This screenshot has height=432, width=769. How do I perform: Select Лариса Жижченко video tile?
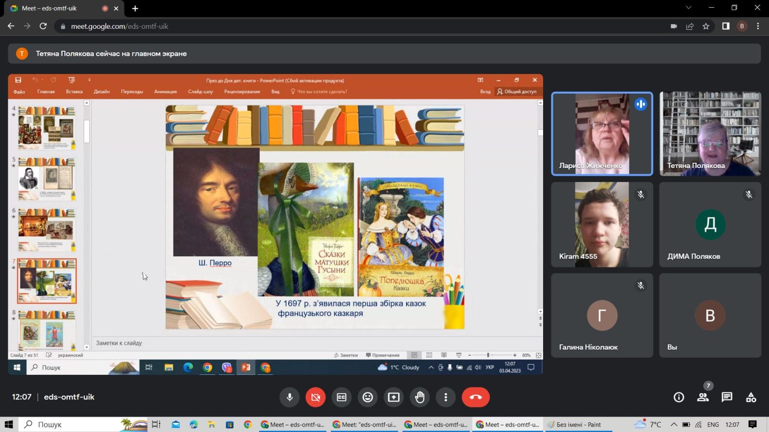(602, 133)
